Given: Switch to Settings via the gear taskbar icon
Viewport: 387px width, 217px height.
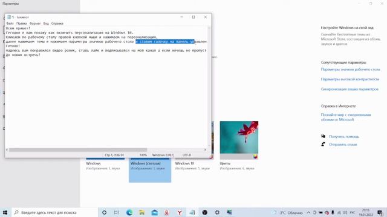Looking at the screenshot, I should coord(217,212).
